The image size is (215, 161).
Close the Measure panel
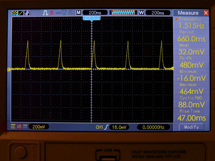[206, 13]
